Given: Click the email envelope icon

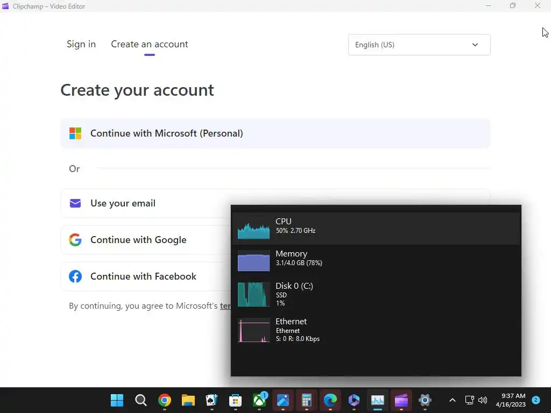Looking at the screenshot, I should tap(75, 203).
